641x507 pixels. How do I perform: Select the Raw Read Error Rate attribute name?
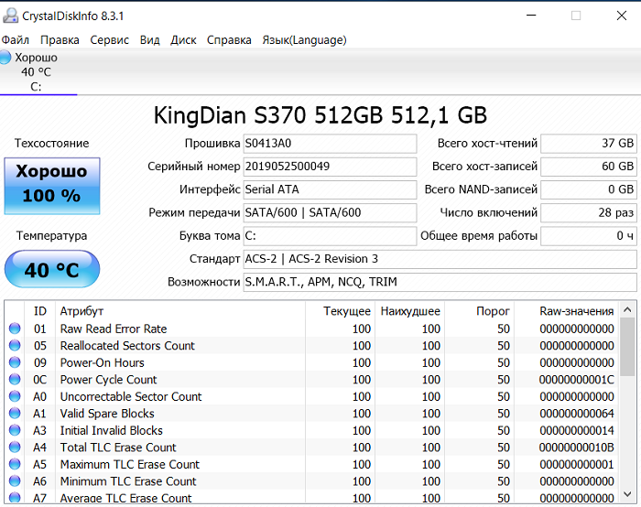(114, 329)
